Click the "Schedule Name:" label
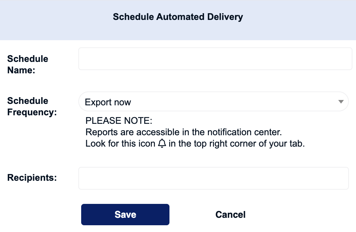Image resolution: width=356 pixels, height=232 pixels. pos(28,64)
